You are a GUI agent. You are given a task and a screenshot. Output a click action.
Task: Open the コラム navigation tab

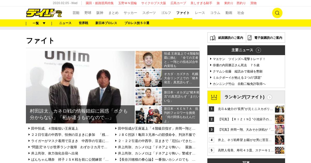pyautogui.click(x=215, y=13)
